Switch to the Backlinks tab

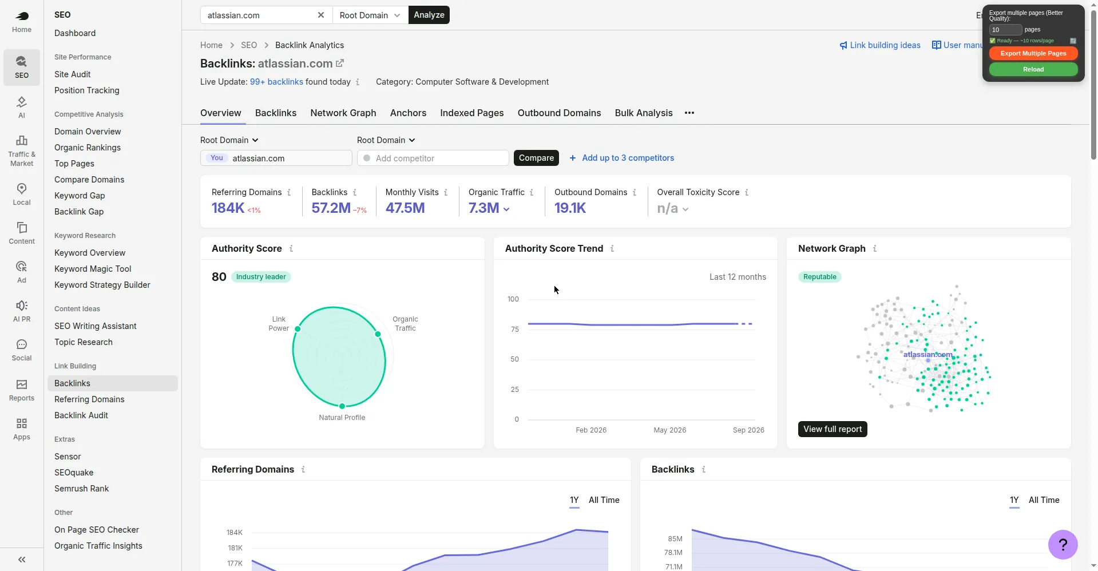(276, 113)
